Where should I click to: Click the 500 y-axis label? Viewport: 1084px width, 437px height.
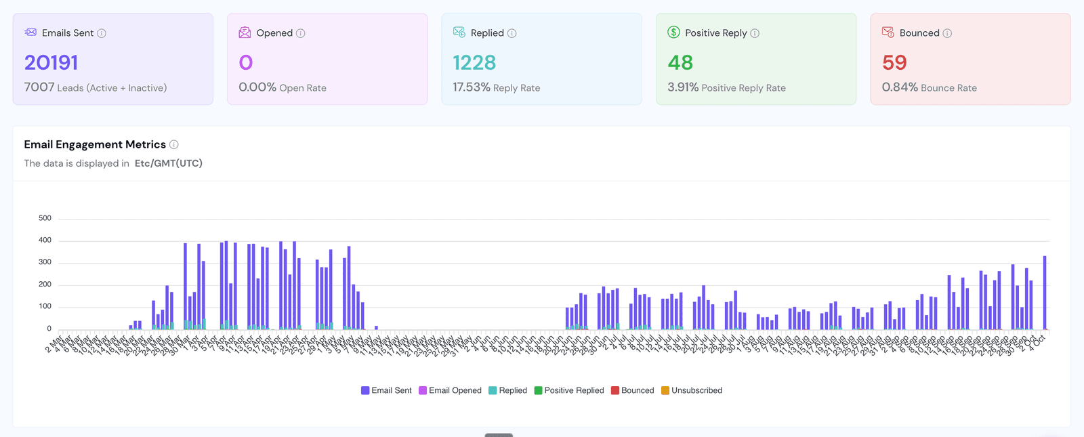tap(45, 218)
